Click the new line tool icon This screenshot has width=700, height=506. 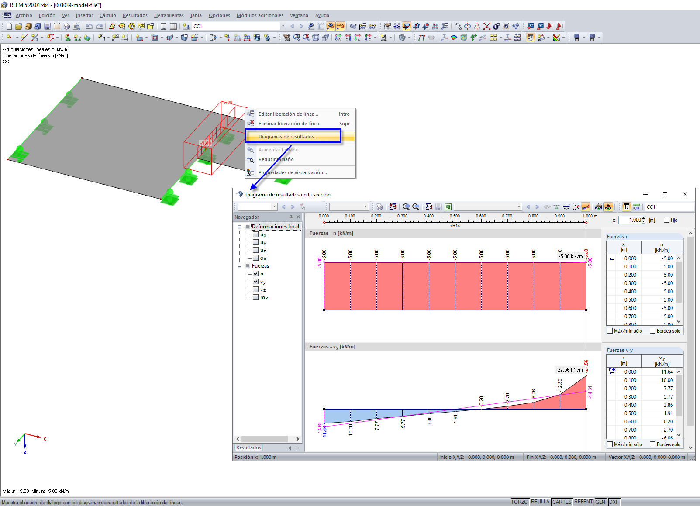click(24, 38)
